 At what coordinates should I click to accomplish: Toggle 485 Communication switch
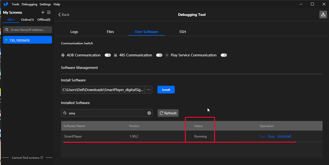tap(159, 55)
